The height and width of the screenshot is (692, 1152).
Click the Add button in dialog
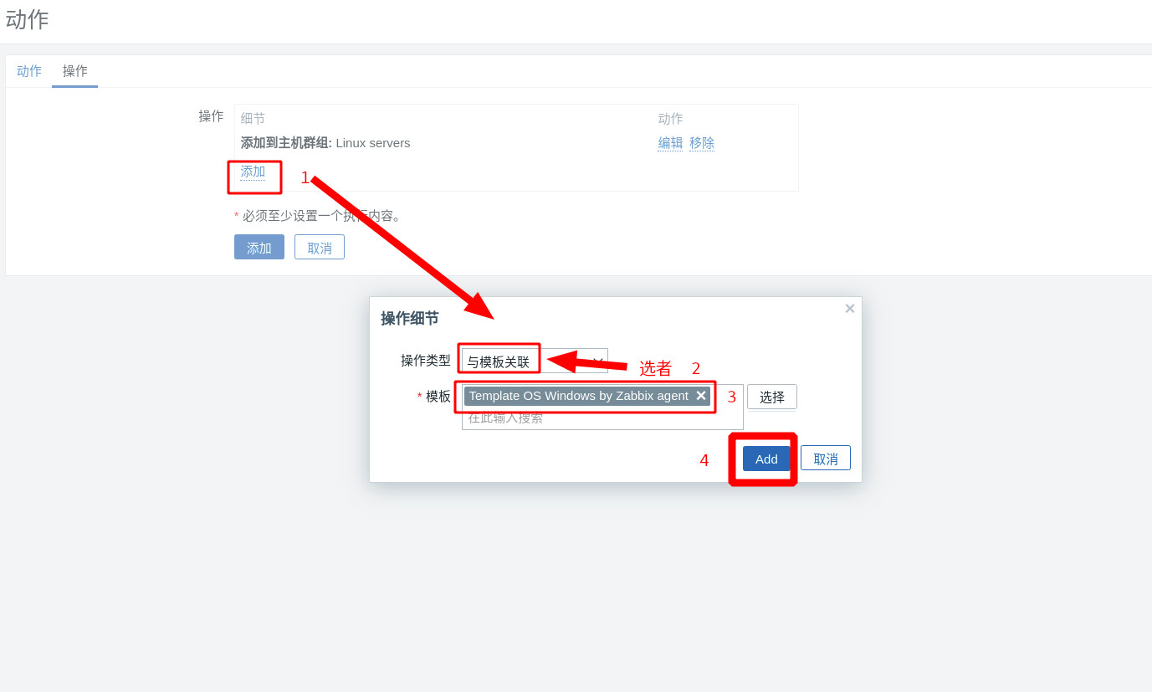766,459
